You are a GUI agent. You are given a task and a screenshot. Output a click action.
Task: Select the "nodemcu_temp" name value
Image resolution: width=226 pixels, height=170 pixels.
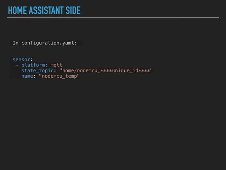pyautogui.click(x=59, y=76)
